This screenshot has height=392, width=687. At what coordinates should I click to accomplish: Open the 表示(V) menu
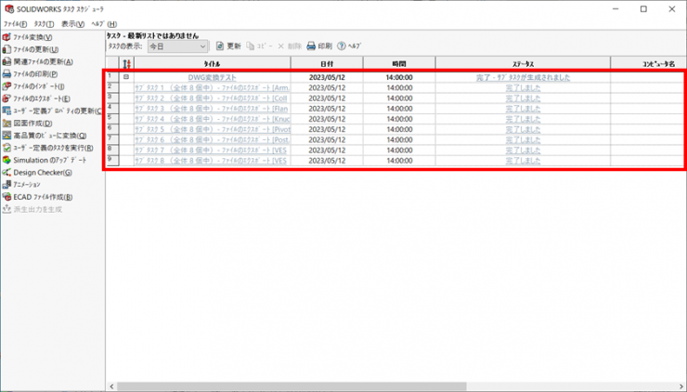click(72, 23)
